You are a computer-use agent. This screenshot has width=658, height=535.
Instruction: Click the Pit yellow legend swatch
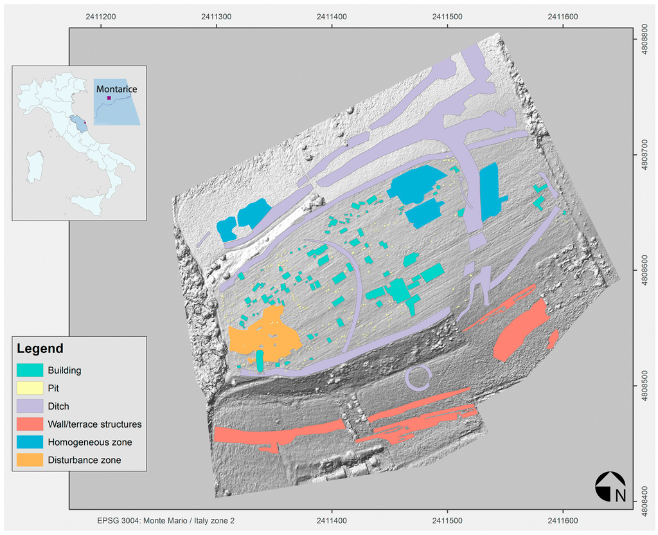pos(30,388)
